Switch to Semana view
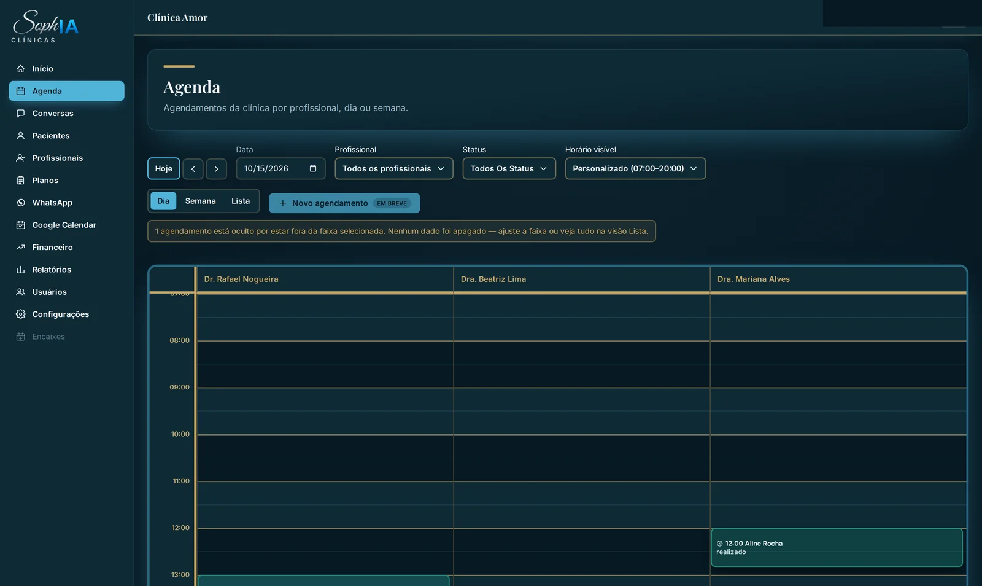This screenshot has width=982, height=586. pyautogui.click(x=201, y=201)
